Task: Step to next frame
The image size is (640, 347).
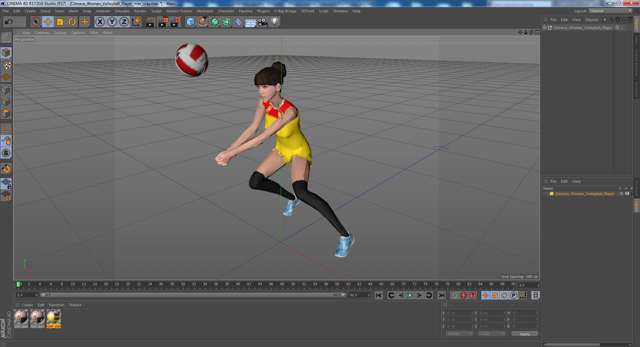Action: pyautogui.click(x=419, y=295)
